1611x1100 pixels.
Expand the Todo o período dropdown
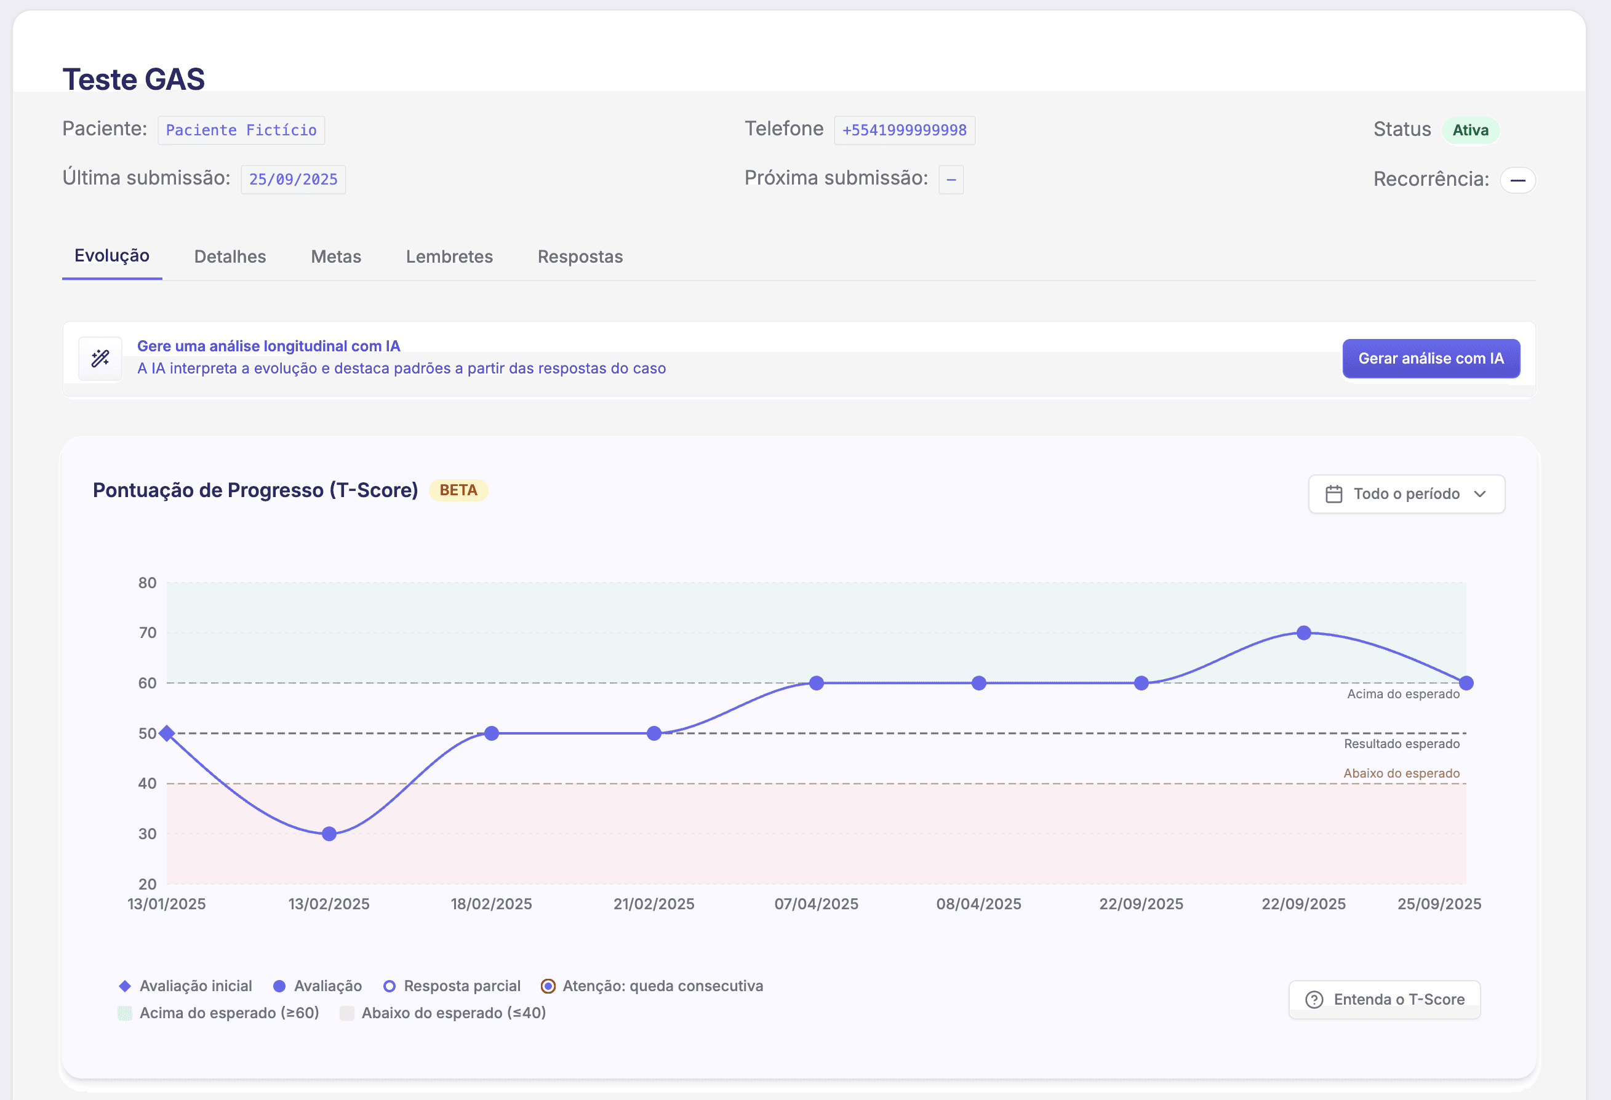click(x=1406, y=494)
